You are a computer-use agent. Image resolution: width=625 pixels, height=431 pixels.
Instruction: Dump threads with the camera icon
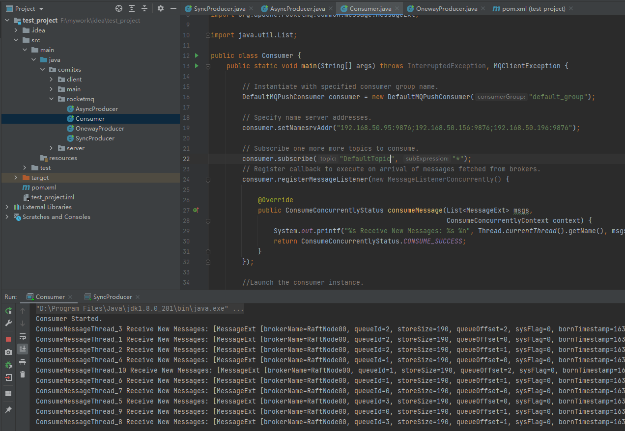(x=8, y=352)
